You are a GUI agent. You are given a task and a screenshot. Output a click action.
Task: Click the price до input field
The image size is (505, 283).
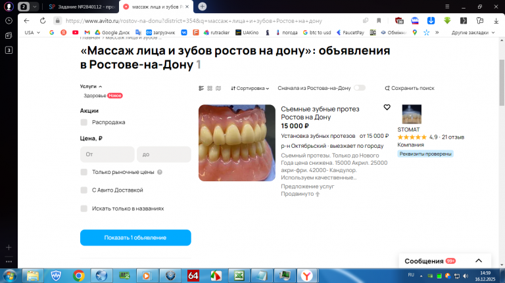tap(164, 154)
